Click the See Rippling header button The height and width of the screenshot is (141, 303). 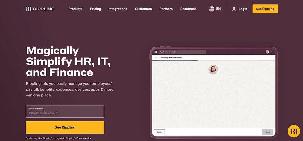tap(265, 9)
